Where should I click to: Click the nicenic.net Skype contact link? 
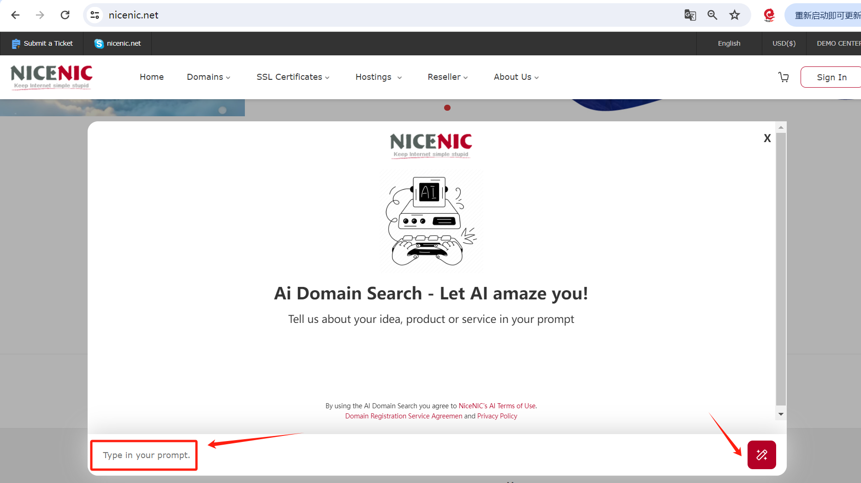124,43
